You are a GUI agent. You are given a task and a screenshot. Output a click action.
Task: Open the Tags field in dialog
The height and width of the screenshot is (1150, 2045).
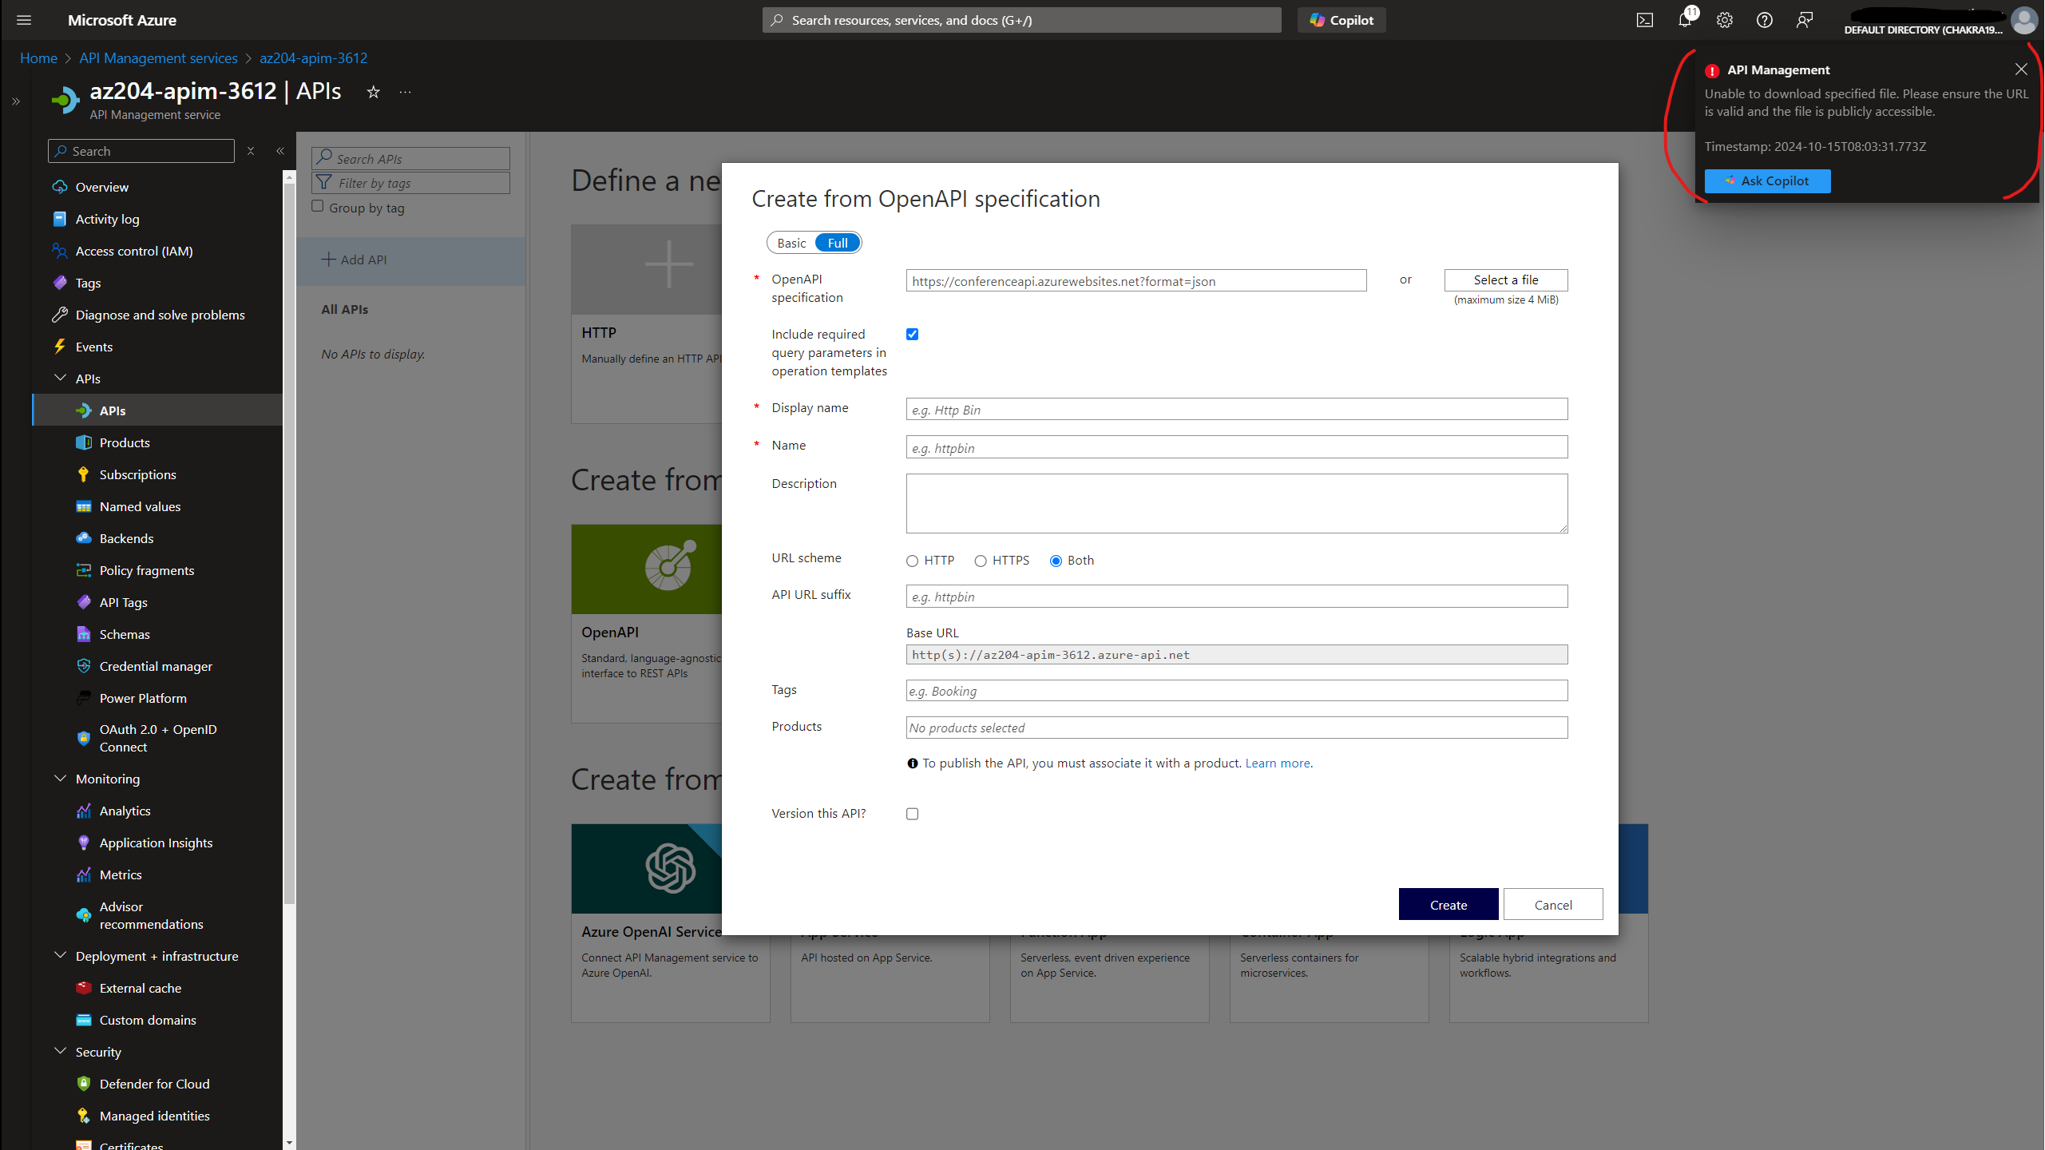point(1236,691)
